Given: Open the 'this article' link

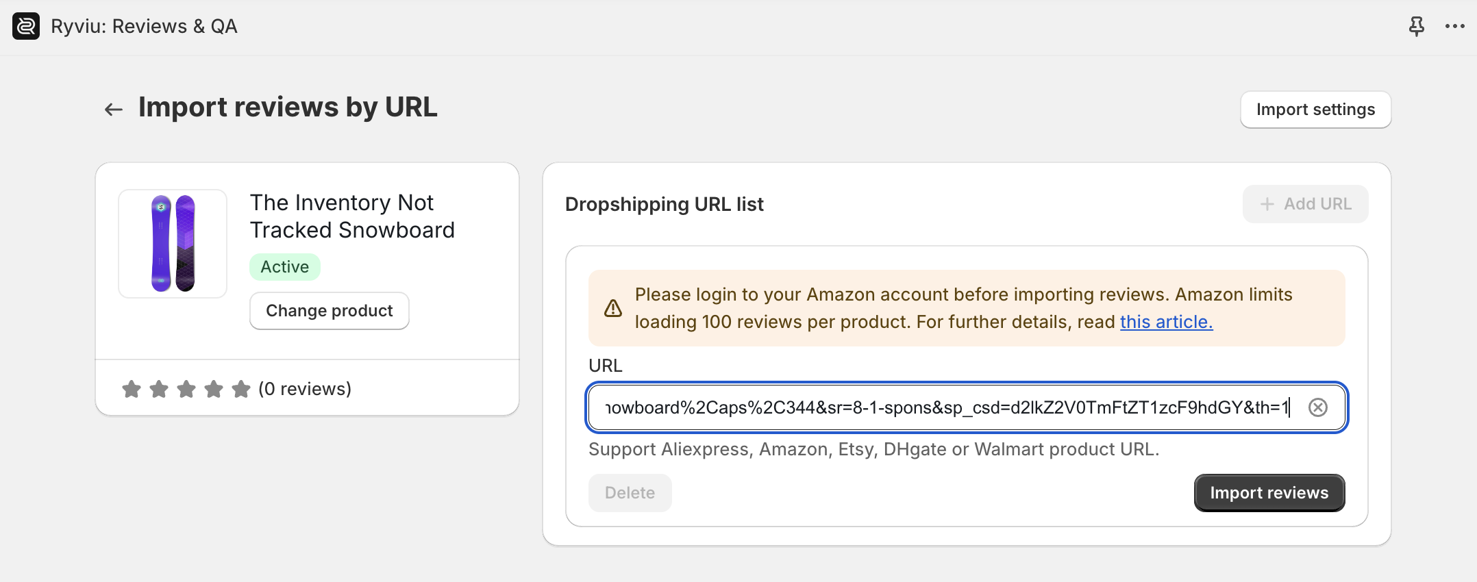Looking at the screenshot, I should click(x=1166, y=322).
